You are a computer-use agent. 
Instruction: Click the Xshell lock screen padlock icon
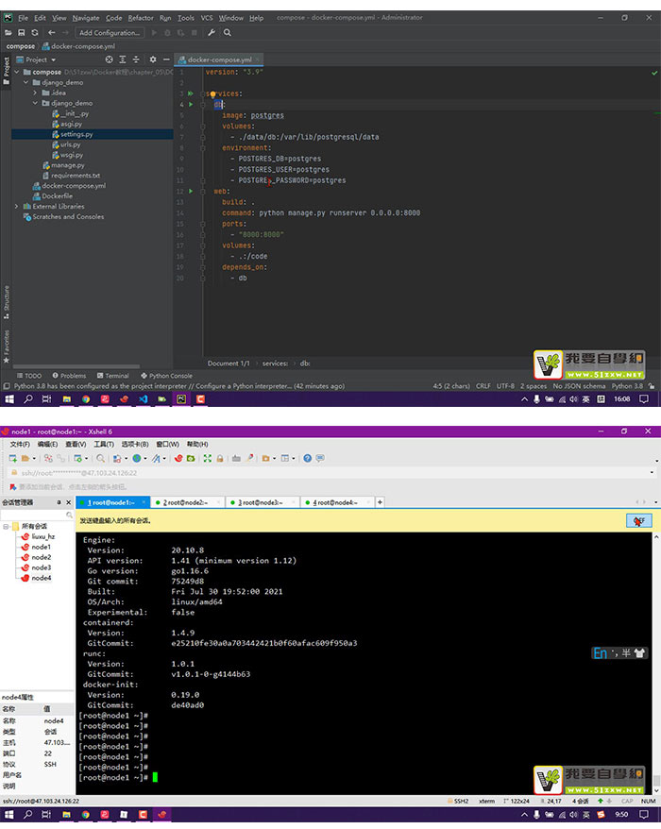point(220,458)
